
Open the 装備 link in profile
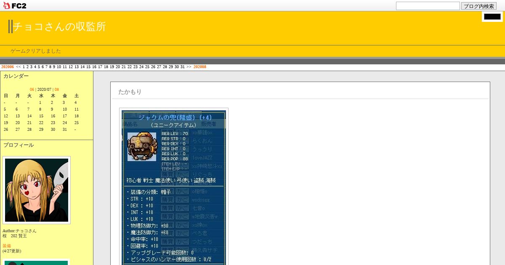(7, 246)
